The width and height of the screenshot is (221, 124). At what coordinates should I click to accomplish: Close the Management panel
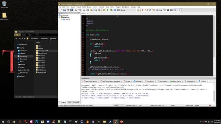tap(79, 13)
